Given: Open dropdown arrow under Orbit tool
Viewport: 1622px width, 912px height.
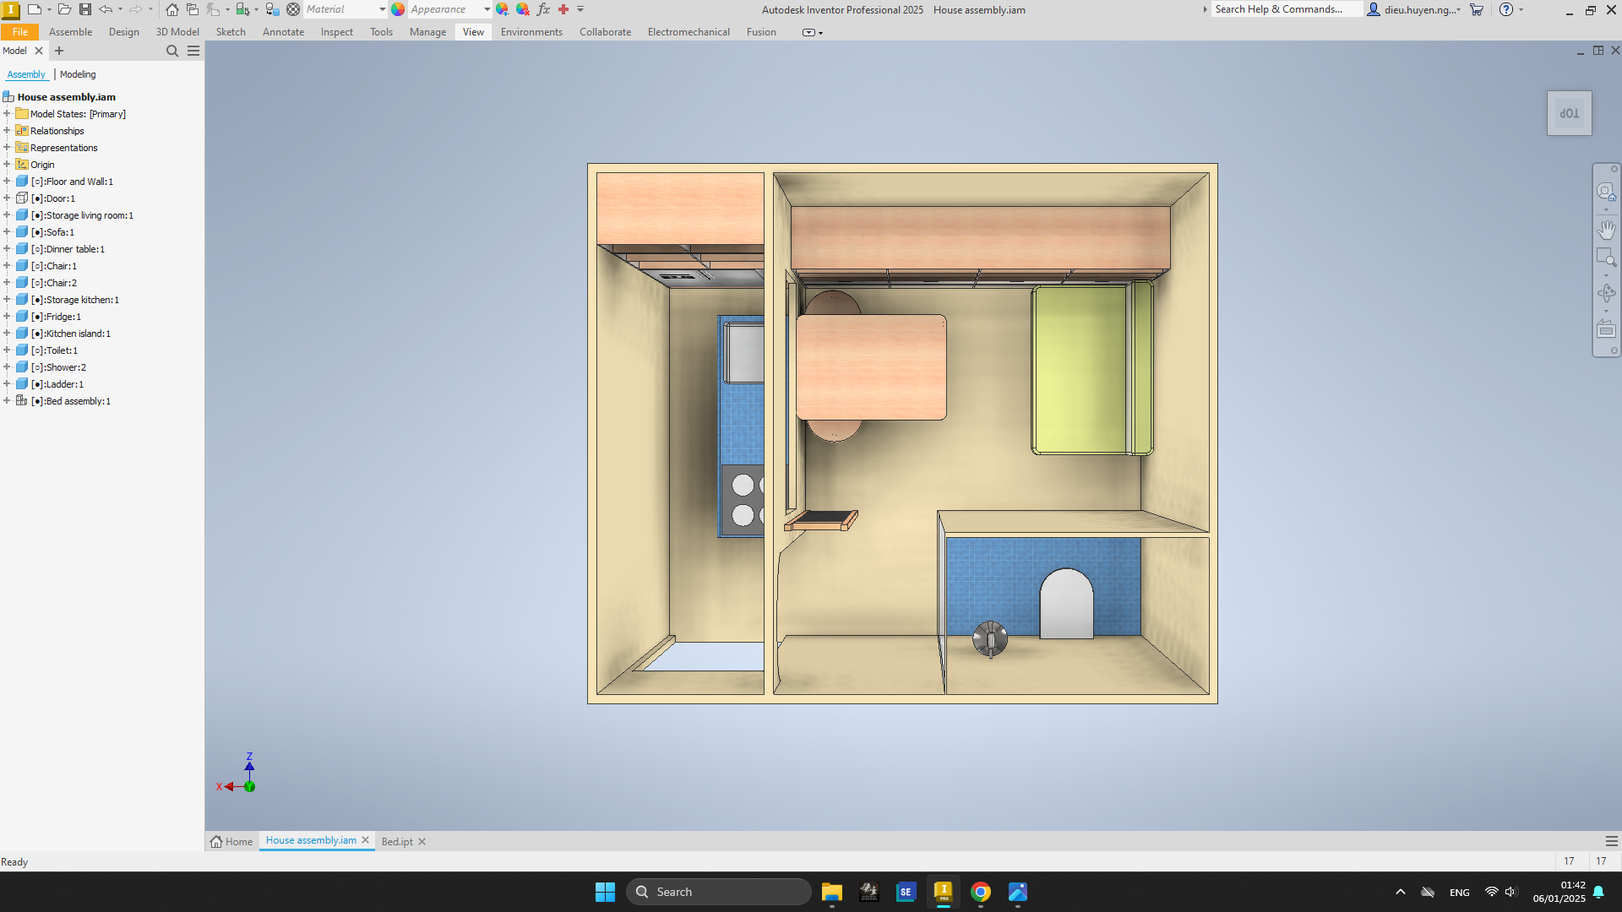Looking at the screenshot, I should [x=1606, y=312].
